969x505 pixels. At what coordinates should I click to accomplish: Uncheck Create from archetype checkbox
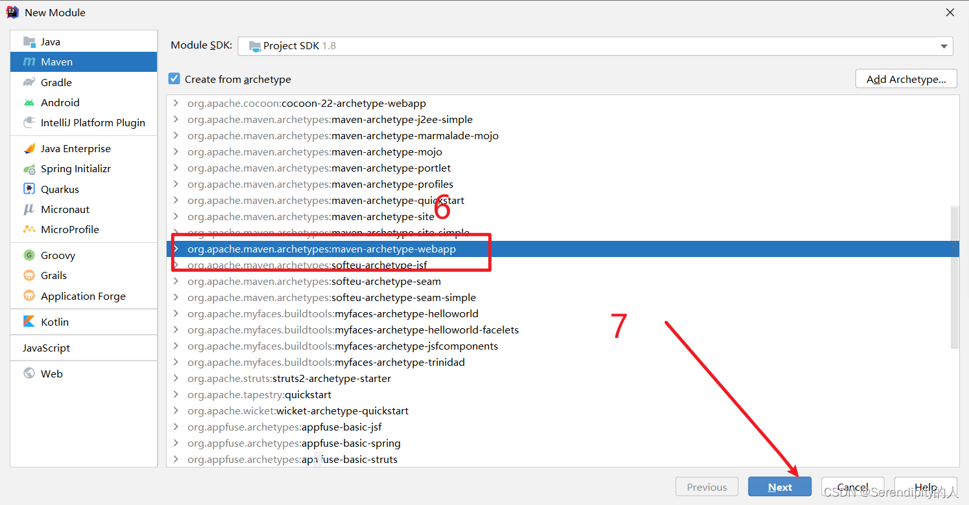(x=174, y=78)
